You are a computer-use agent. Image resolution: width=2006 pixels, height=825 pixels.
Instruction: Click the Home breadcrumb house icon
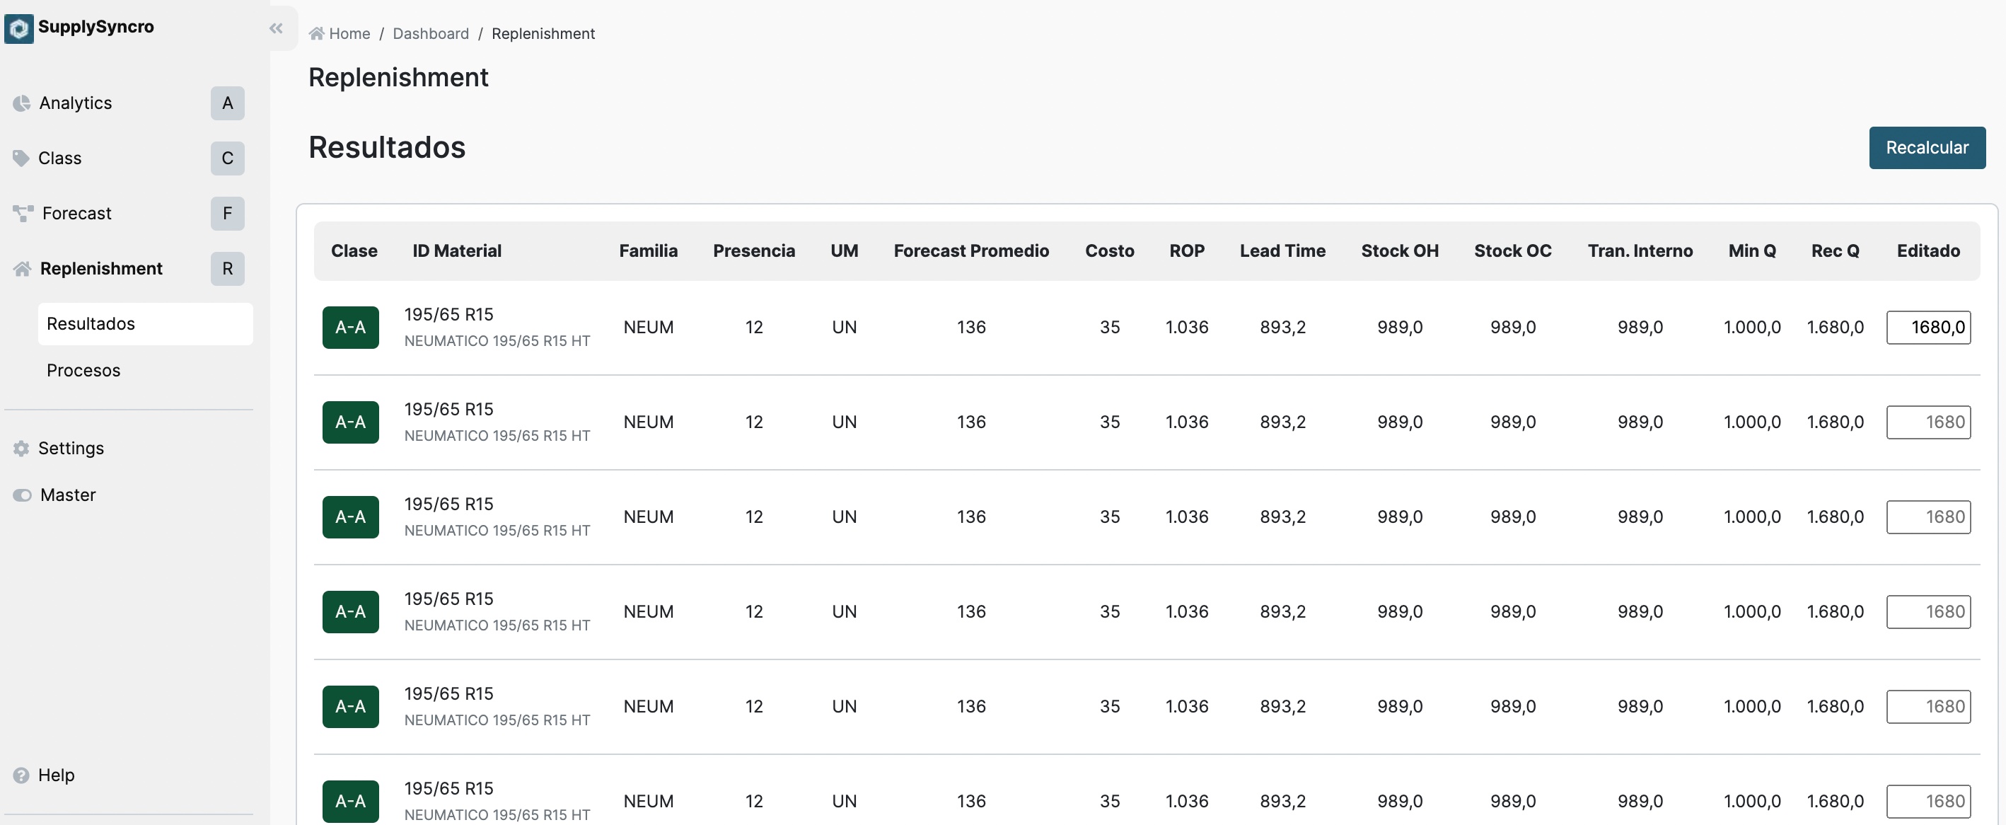coord(316,33)
